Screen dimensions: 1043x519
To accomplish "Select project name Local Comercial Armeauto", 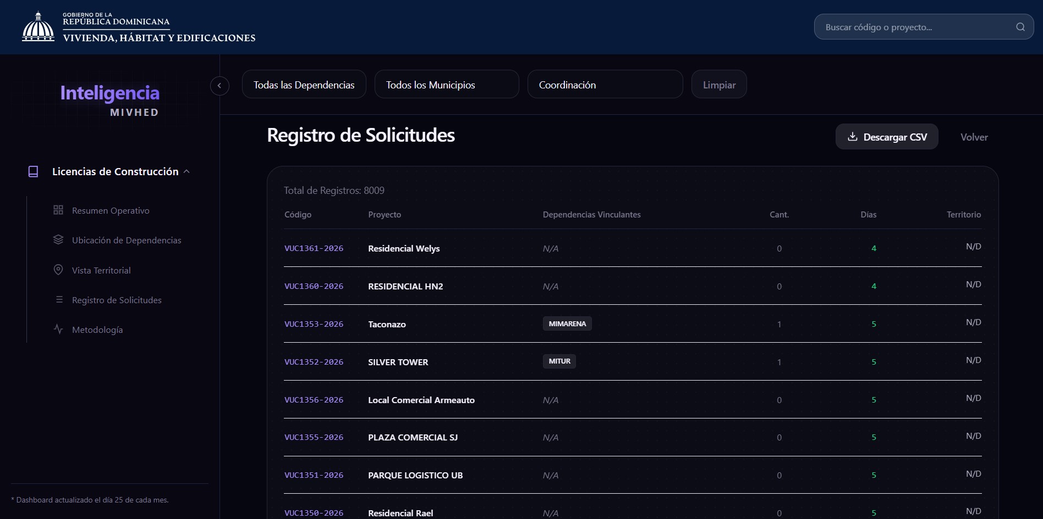I will (421, 400).
